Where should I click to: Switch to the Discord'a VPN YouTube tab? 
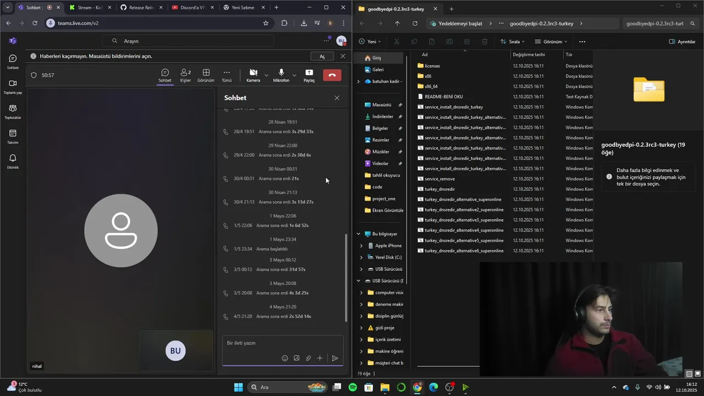(192, 8)
